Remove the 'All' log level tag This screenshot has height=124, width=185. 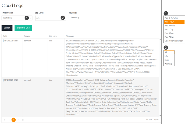[40, 18]
